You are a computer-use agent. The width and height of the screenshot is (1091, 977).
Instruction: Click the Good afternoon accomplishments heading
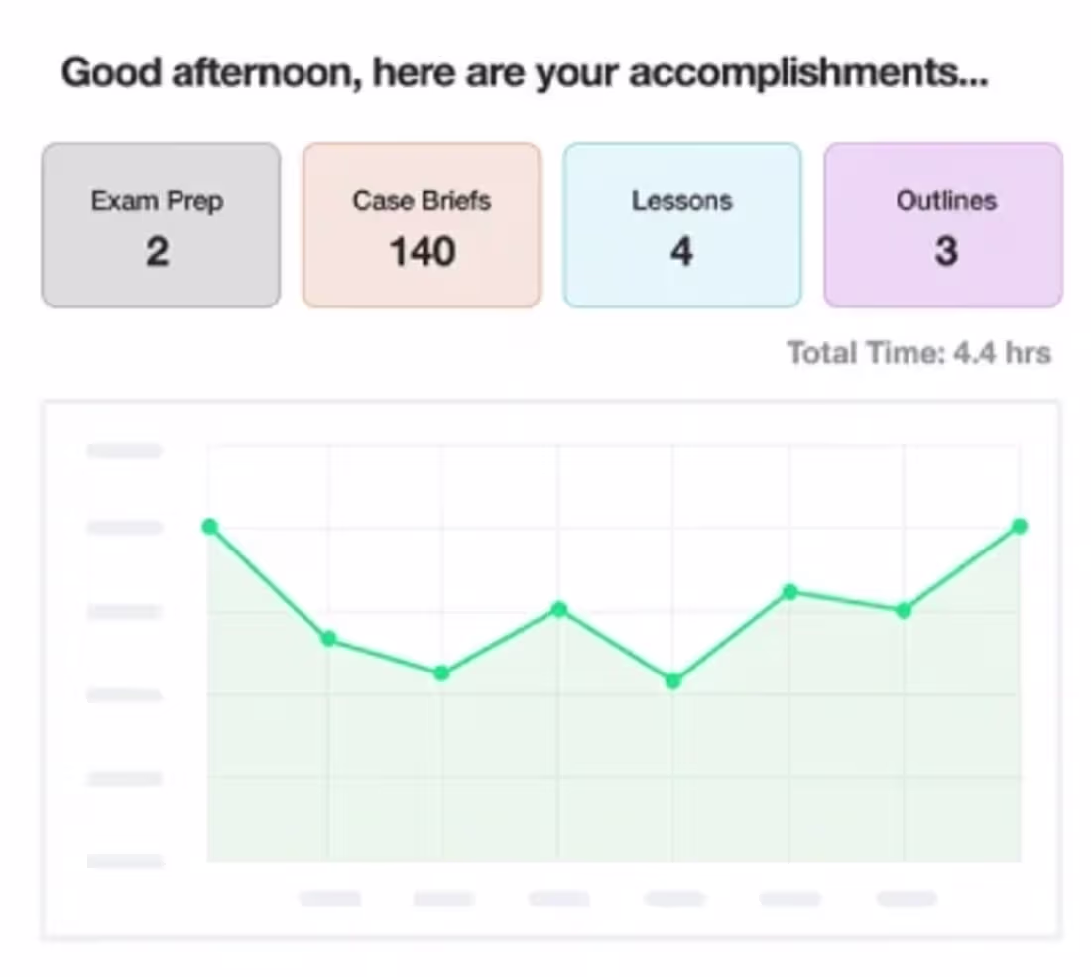[x=525, y=74]
